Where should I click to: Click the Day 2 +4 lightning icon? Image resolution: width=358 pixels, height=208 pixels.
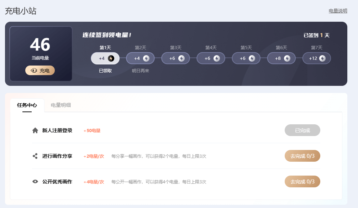coord(147,58)
